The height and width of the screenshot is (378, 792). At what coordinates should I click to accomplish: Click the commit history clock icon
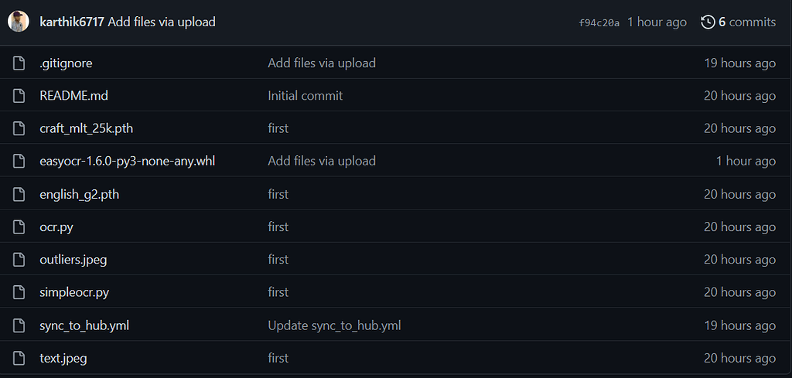(708, 22)
